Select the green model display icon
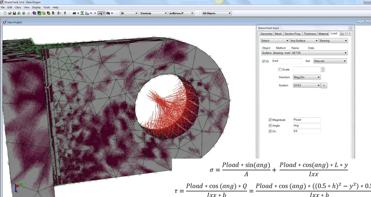The image size is (371, 197). [x=39, y=13]
